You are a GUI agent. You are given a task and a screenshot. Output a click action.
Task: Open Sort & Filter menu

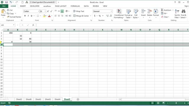[x=177, y=14]
